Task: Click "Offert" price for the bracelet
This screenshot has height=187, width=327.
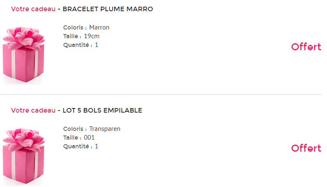Action: [306, 47]
